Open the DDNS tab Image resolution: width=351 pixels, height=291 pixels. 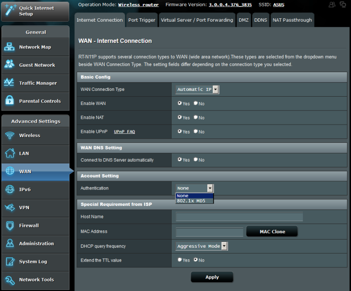click(260, 20)
